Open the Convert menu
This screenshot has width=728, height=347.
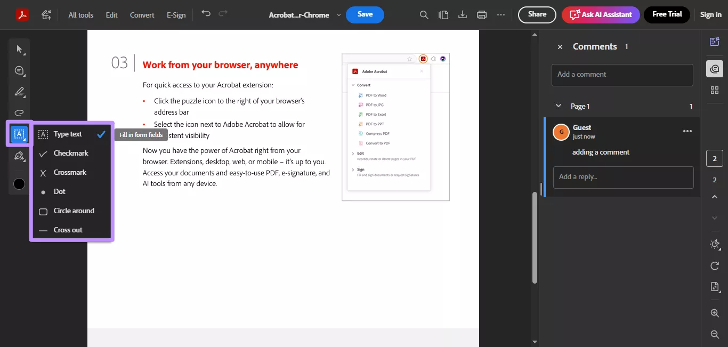coord(142,15)
